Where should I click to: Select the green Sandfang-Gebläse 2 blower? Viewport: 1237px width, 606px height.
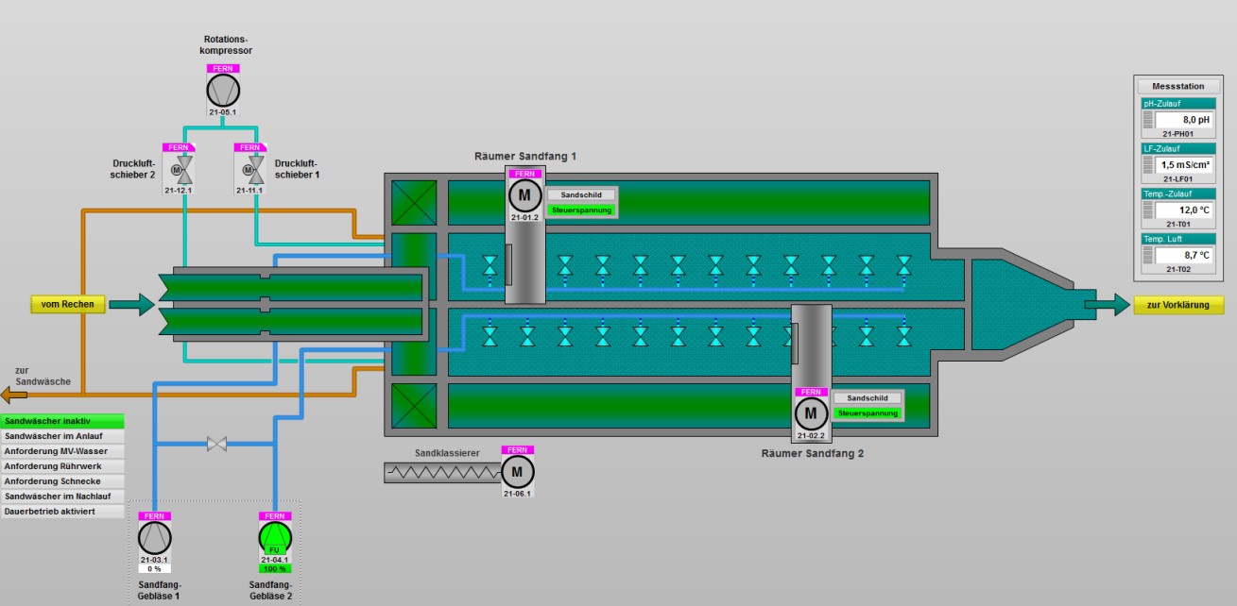[275, 538]
